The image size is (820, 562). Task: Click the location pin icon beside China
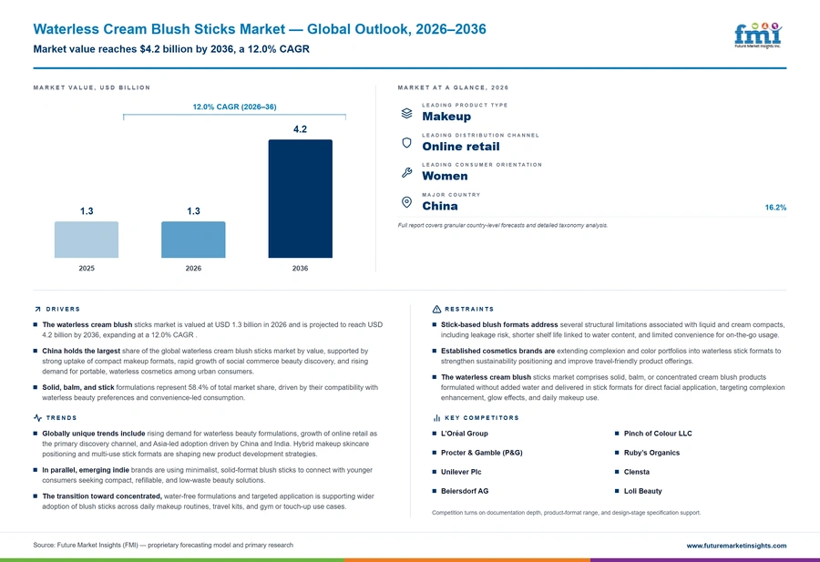(406, 202)
